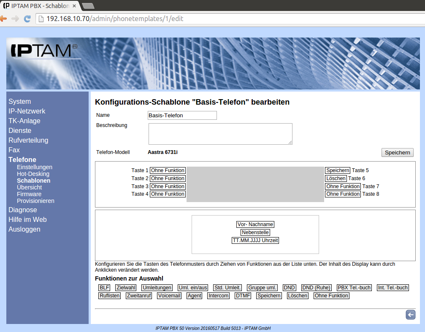Go to the Hot-Desking submenu

tap(33, 174)
